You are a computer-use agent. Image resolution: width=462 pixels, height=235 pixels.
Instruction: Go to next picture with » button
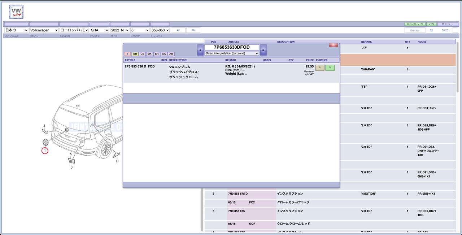tap(193, 30)
